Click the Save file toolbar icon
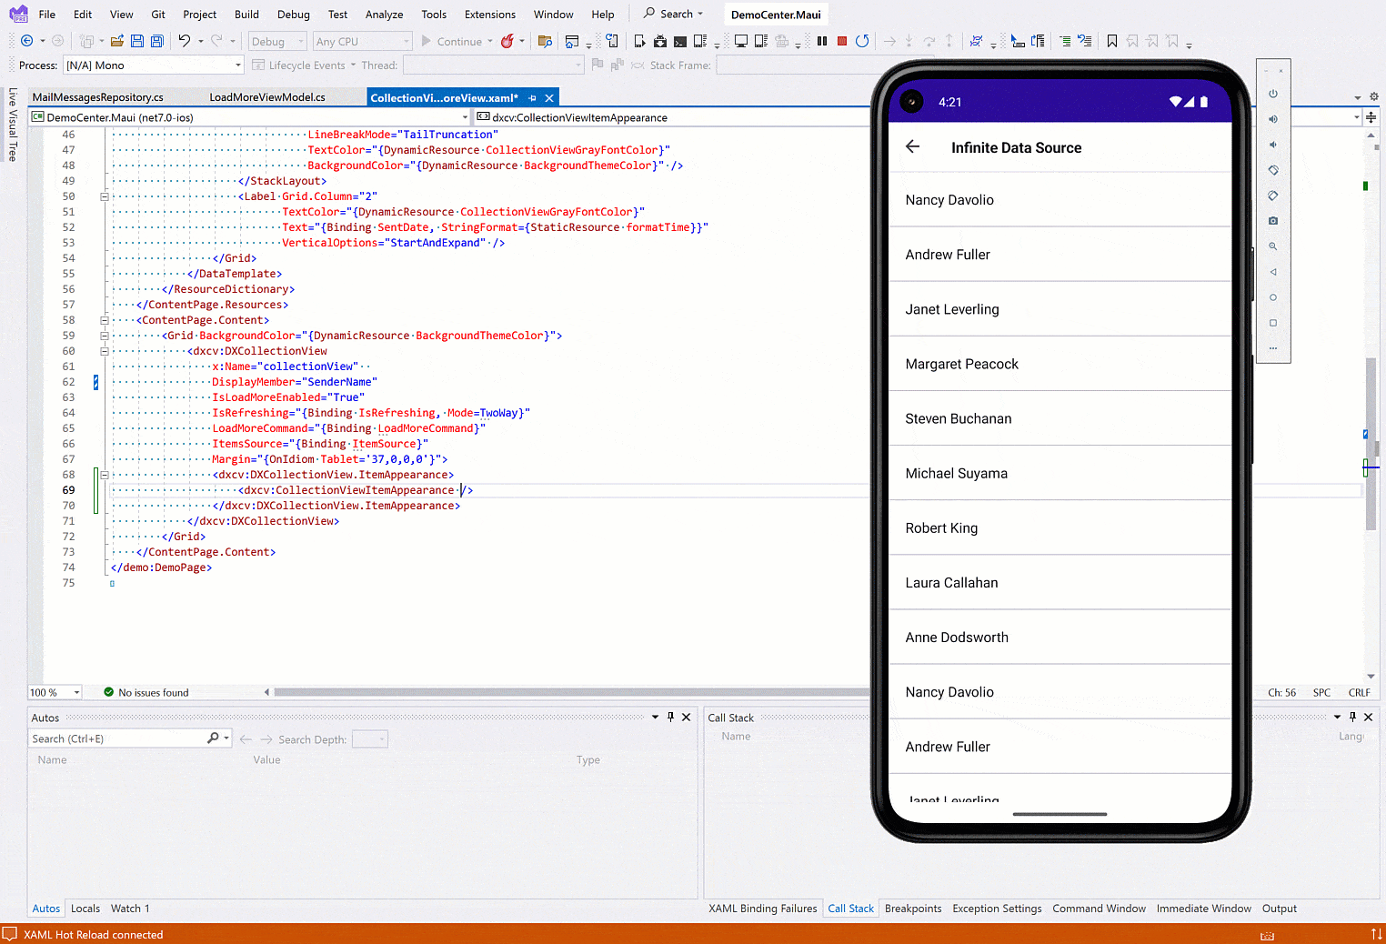Viewport: 1386px width, 944px height. click(x=137, y=41)
